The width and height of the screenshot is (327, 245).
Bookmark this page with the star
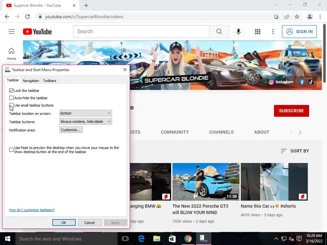point(297,17)
